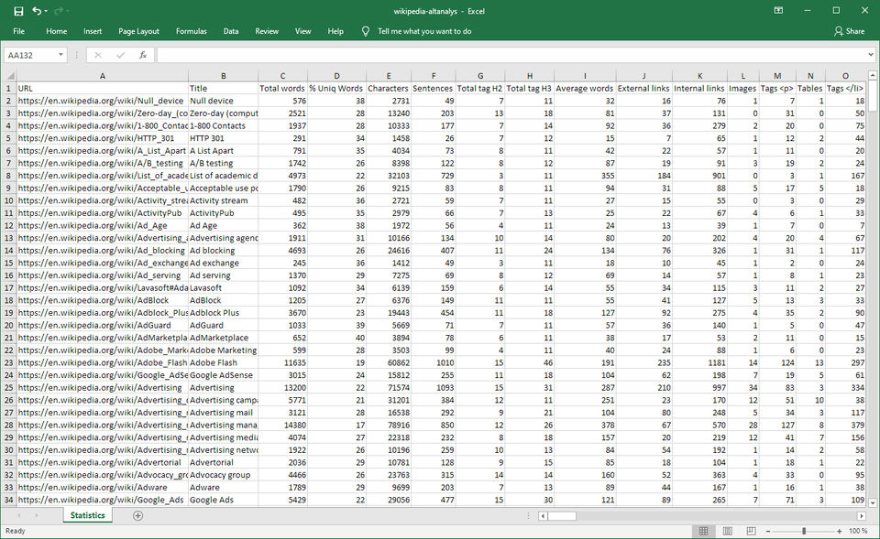The width and height of the screenshot is (880, 539).
Task: Click the Undo arrow icon
Action: coord(37,10)
